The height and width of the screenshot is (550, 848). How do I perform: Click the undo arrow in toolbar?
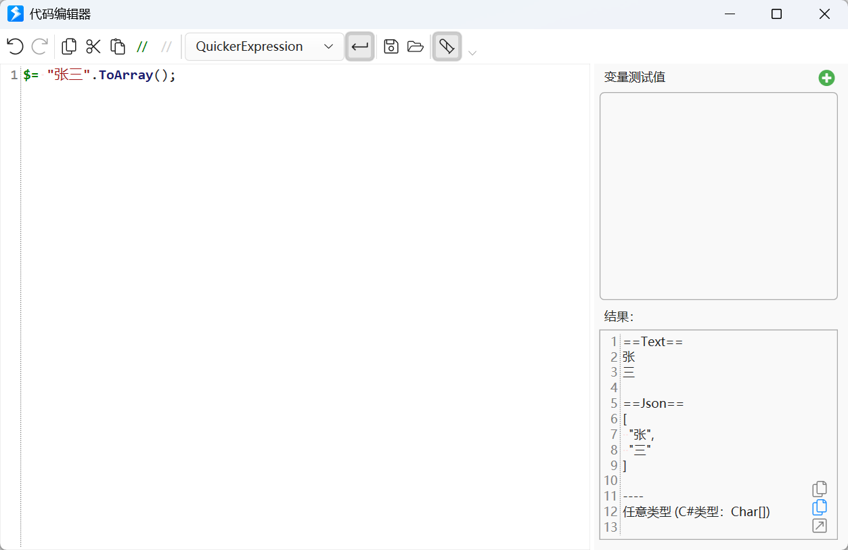(15, 47)
